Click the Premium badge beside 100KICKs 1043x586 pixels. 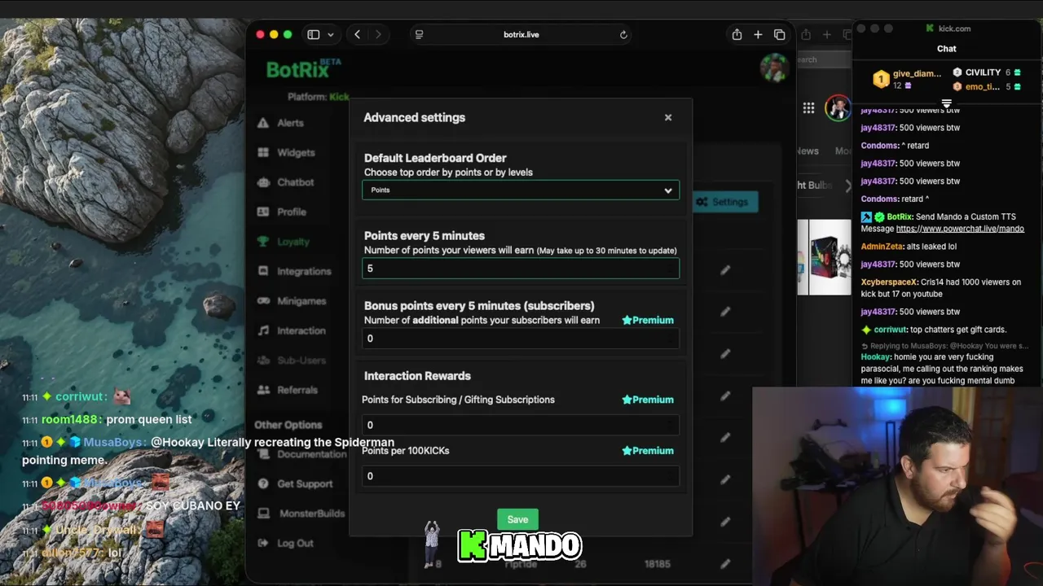tap(648, 450)
